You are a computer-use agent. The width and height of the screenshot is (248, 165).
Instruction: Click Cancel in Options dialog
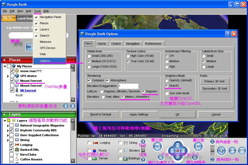[216, 114]
